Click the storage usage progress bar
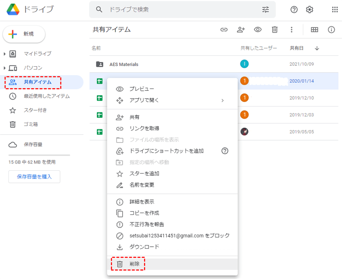The image size is (342, 279). [x=39, y=155]
